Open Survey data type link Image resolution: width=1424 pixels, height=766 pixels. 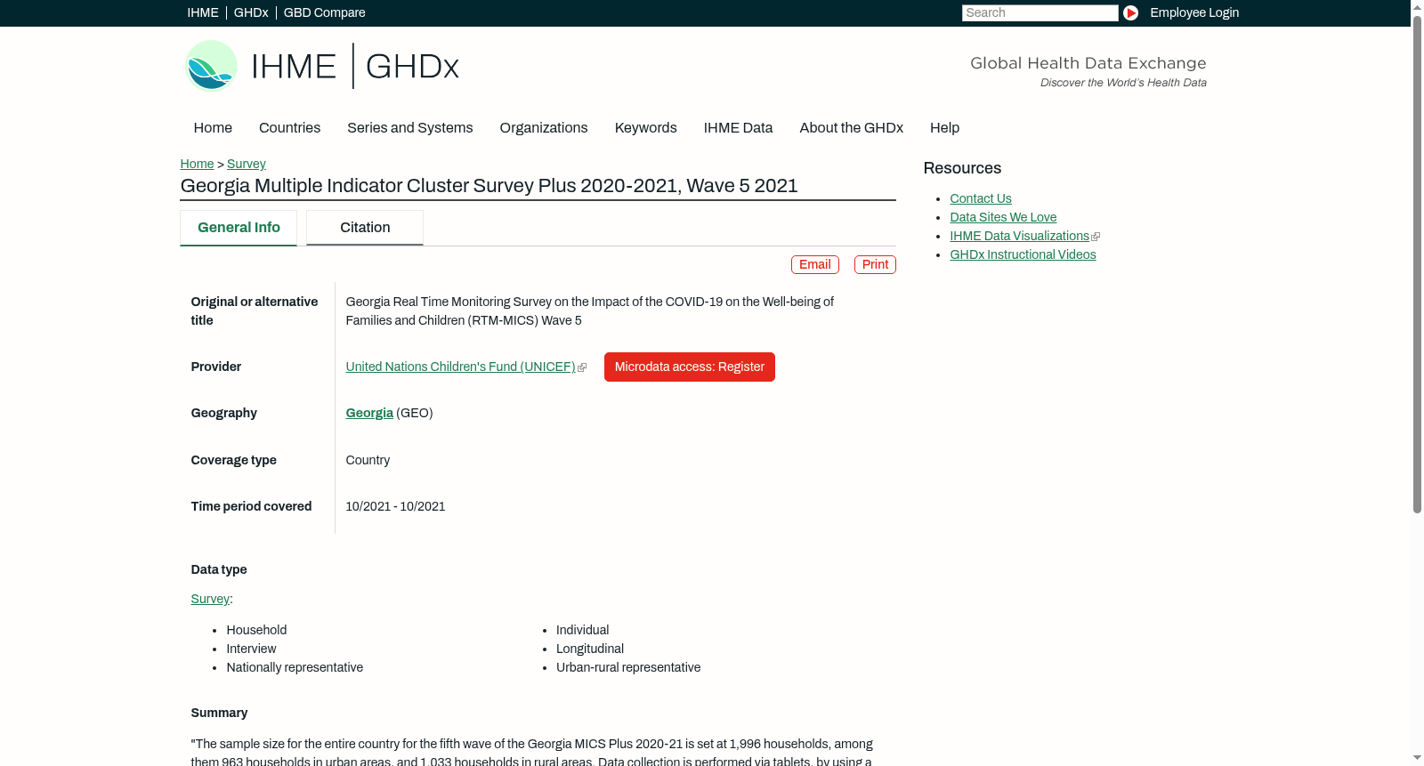coord(210,600)
